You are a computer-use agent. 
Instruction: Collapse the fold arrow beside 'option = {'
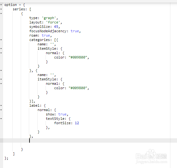1,5
